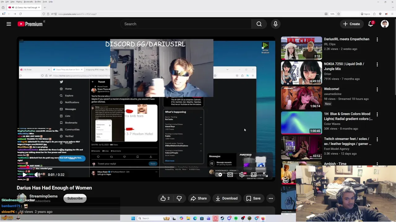
Task: Click Sign in on the browser toolbar
Action: [x=365, y=14]
